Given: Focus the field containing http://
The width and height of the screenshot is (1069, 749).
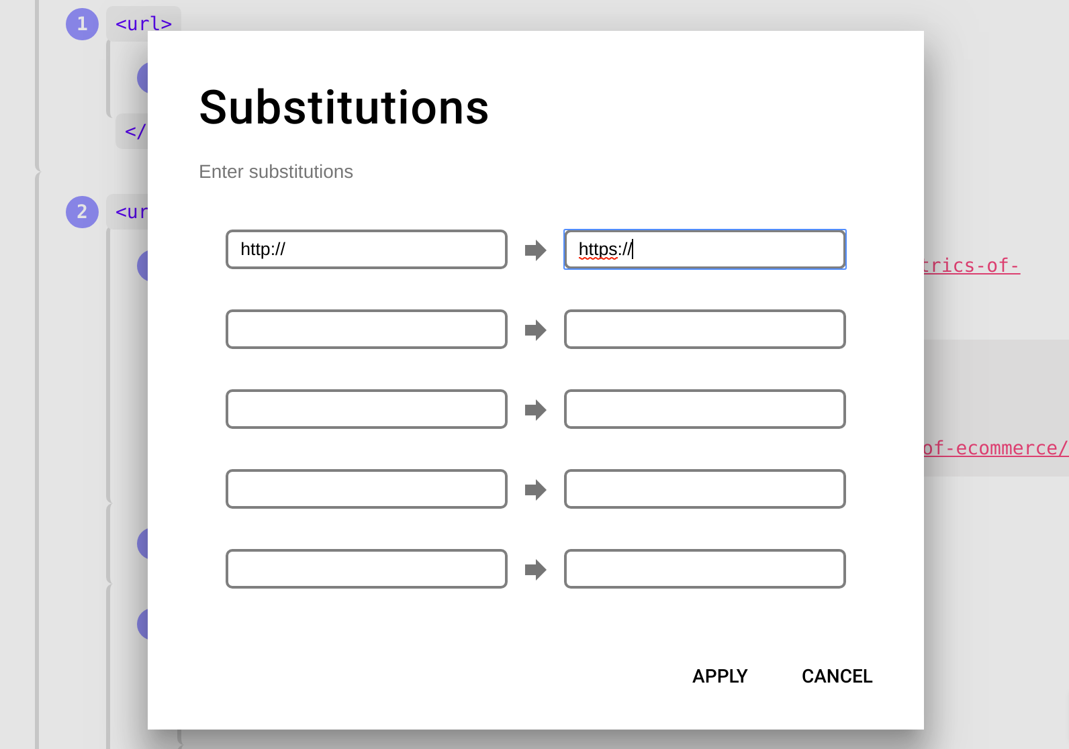Looking at the screenshot, I should point(367,250).
